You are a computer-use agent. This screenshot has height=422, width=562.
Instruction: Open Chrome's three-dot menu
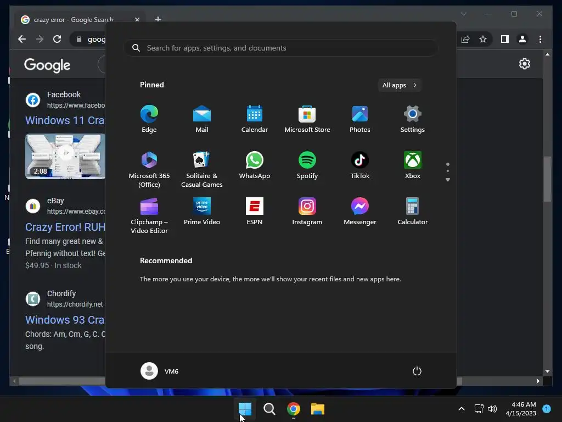coord(540,39)
